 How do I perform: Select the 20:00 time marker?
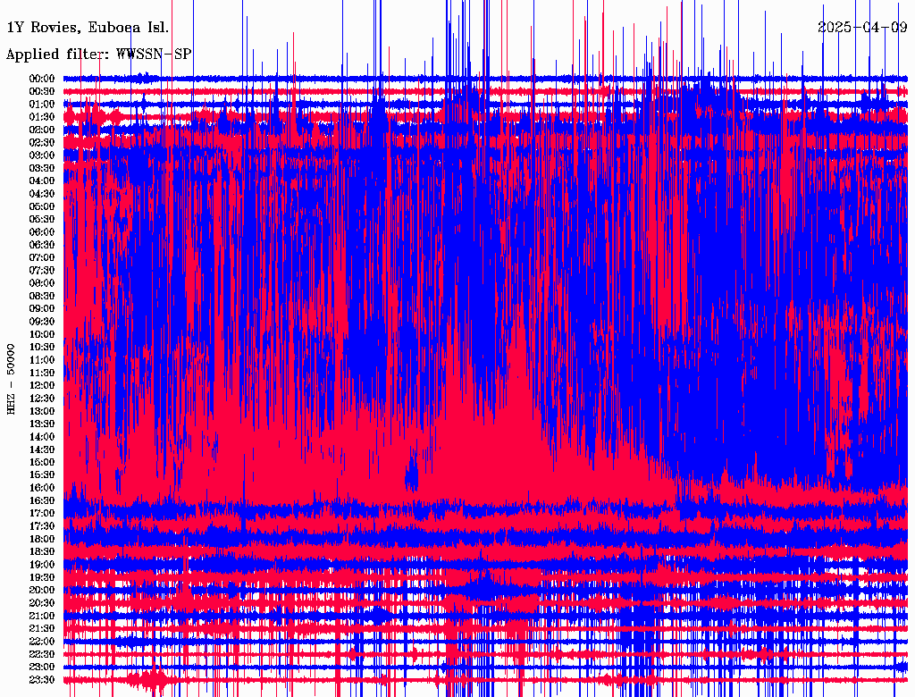pos(42,590)
